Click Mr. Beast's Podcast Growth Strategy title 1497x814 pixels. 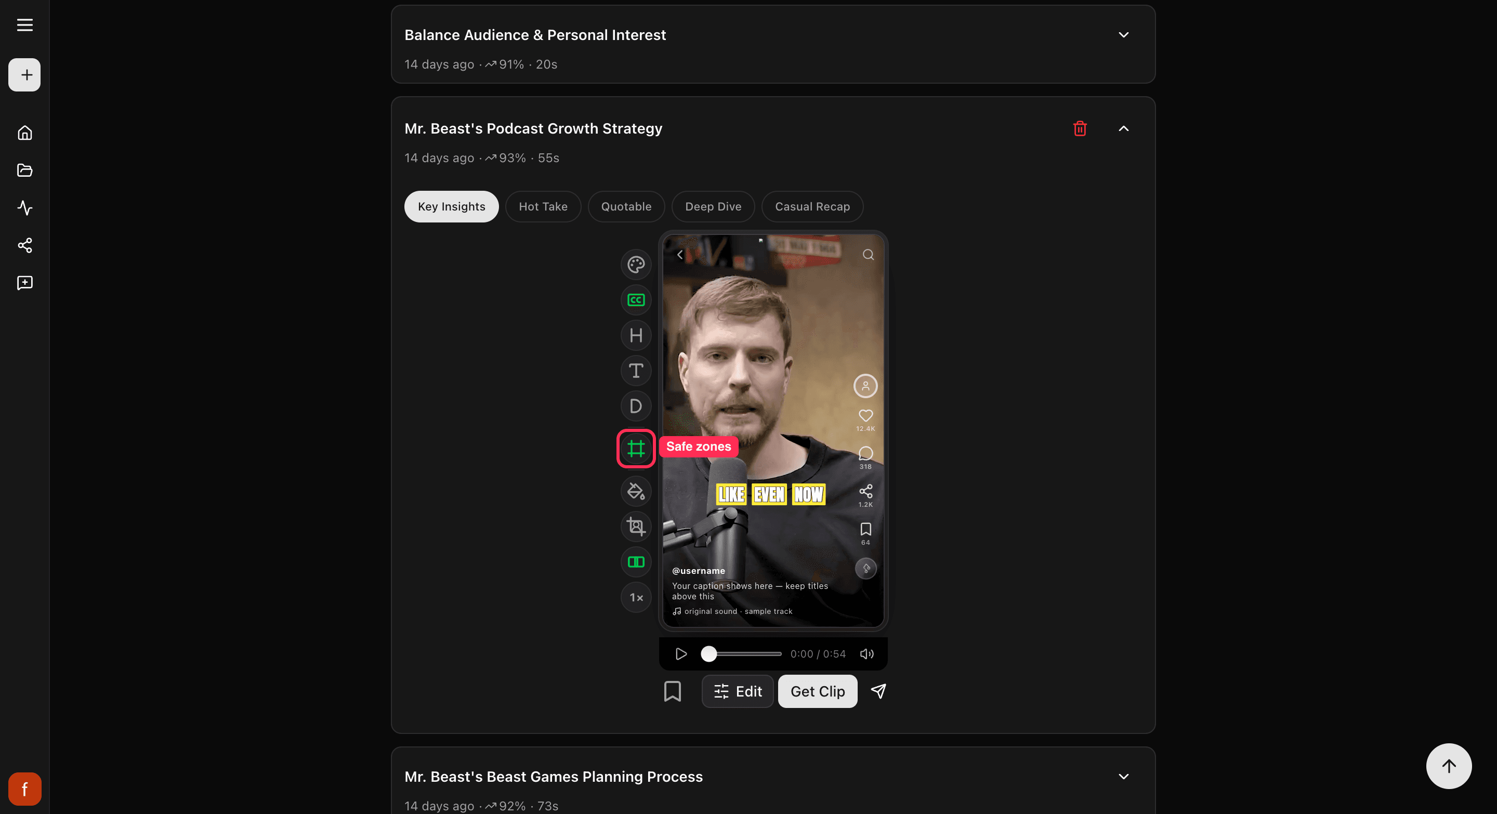pyautogui.click(x=533, y=128)
